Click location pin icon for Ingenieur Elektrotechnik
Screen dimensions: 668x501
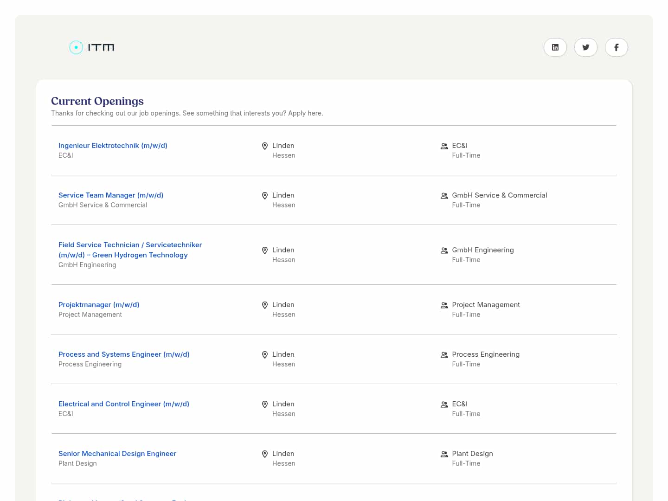265,146
